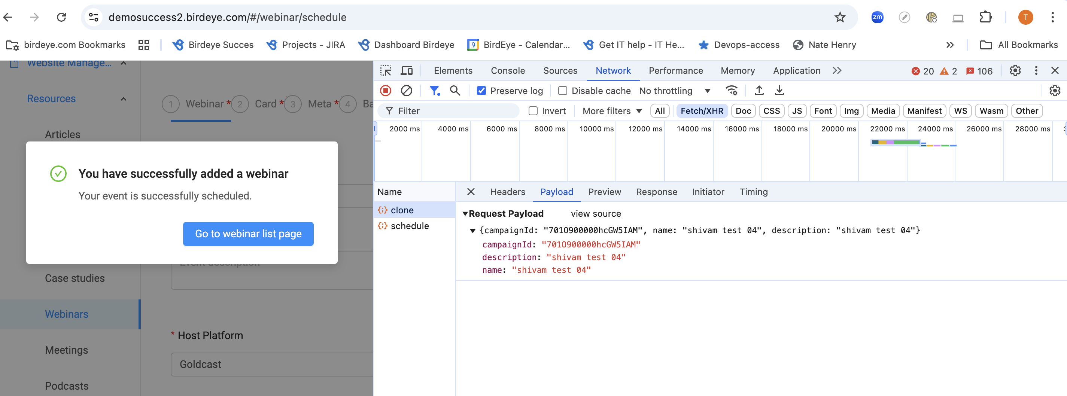Screen dimensions: 1067x396
Task: Collapse the Request Payload section
Action: coord(465,214)
